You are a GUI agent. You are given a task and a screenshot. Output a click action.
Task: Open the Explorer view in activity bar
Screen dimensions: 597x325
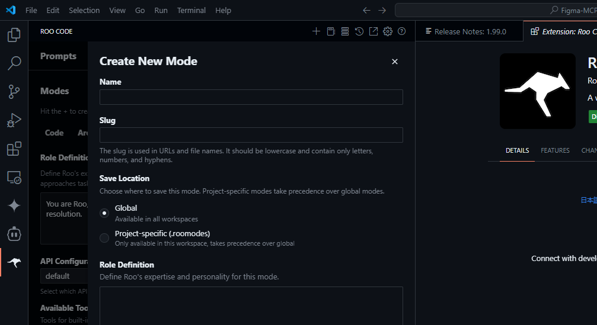click(x=14, y=35)
